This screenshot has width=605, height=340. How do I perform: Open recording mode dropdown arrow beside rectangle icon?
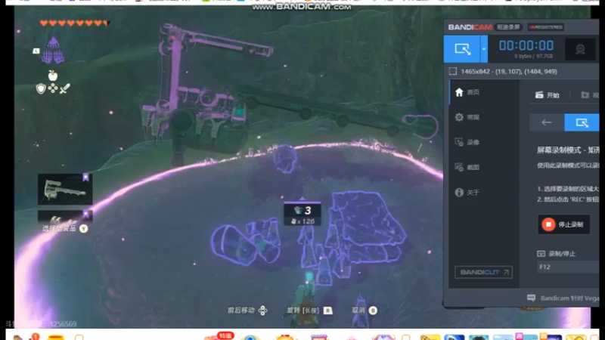pyautogui.click(x=484, y=49)
